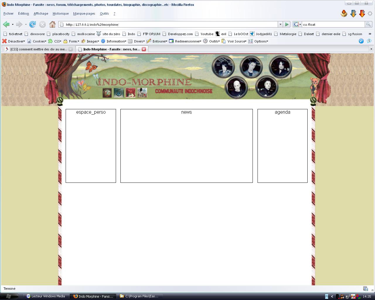Click the page icon in the status bar
Image resolution: width=375 pixels, height=300 pixels.
365,289
